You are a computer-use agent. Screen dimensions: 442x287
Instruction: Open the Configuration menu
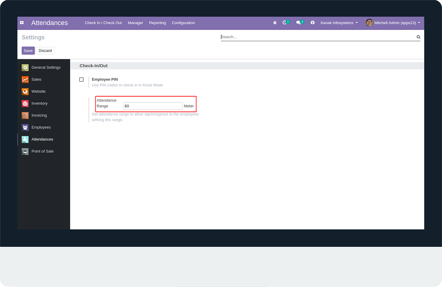tap(183, 23)
